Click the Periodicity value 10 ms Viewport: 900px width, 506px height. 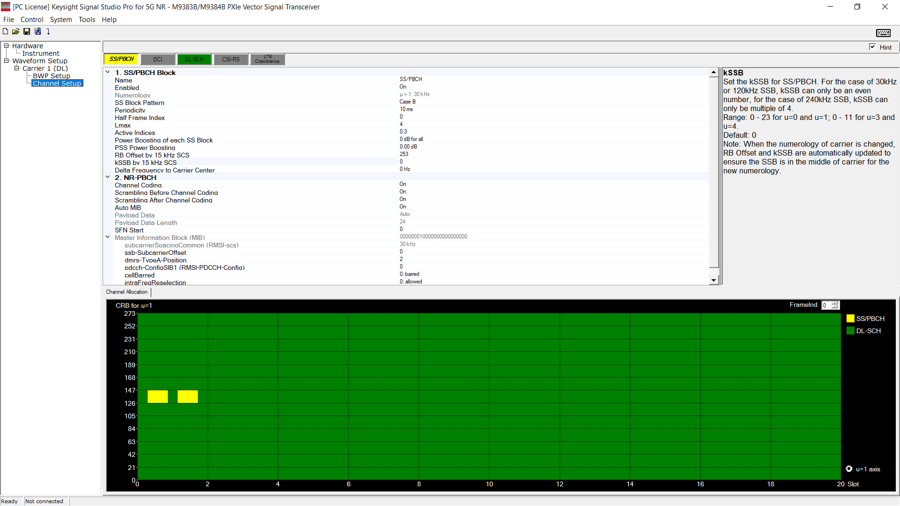[406, 109]
